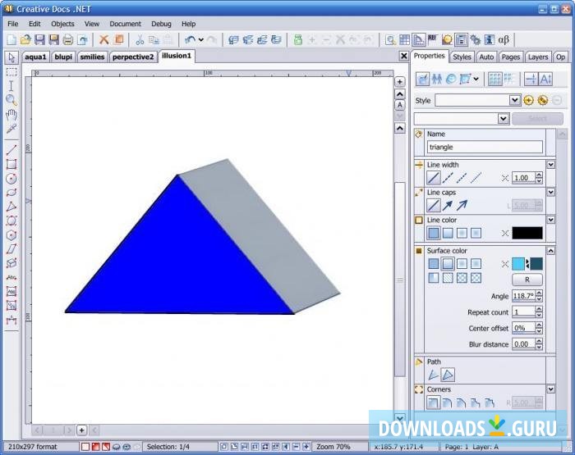
Task: Choose the Circle drawing tool
Action: point(11,178)
